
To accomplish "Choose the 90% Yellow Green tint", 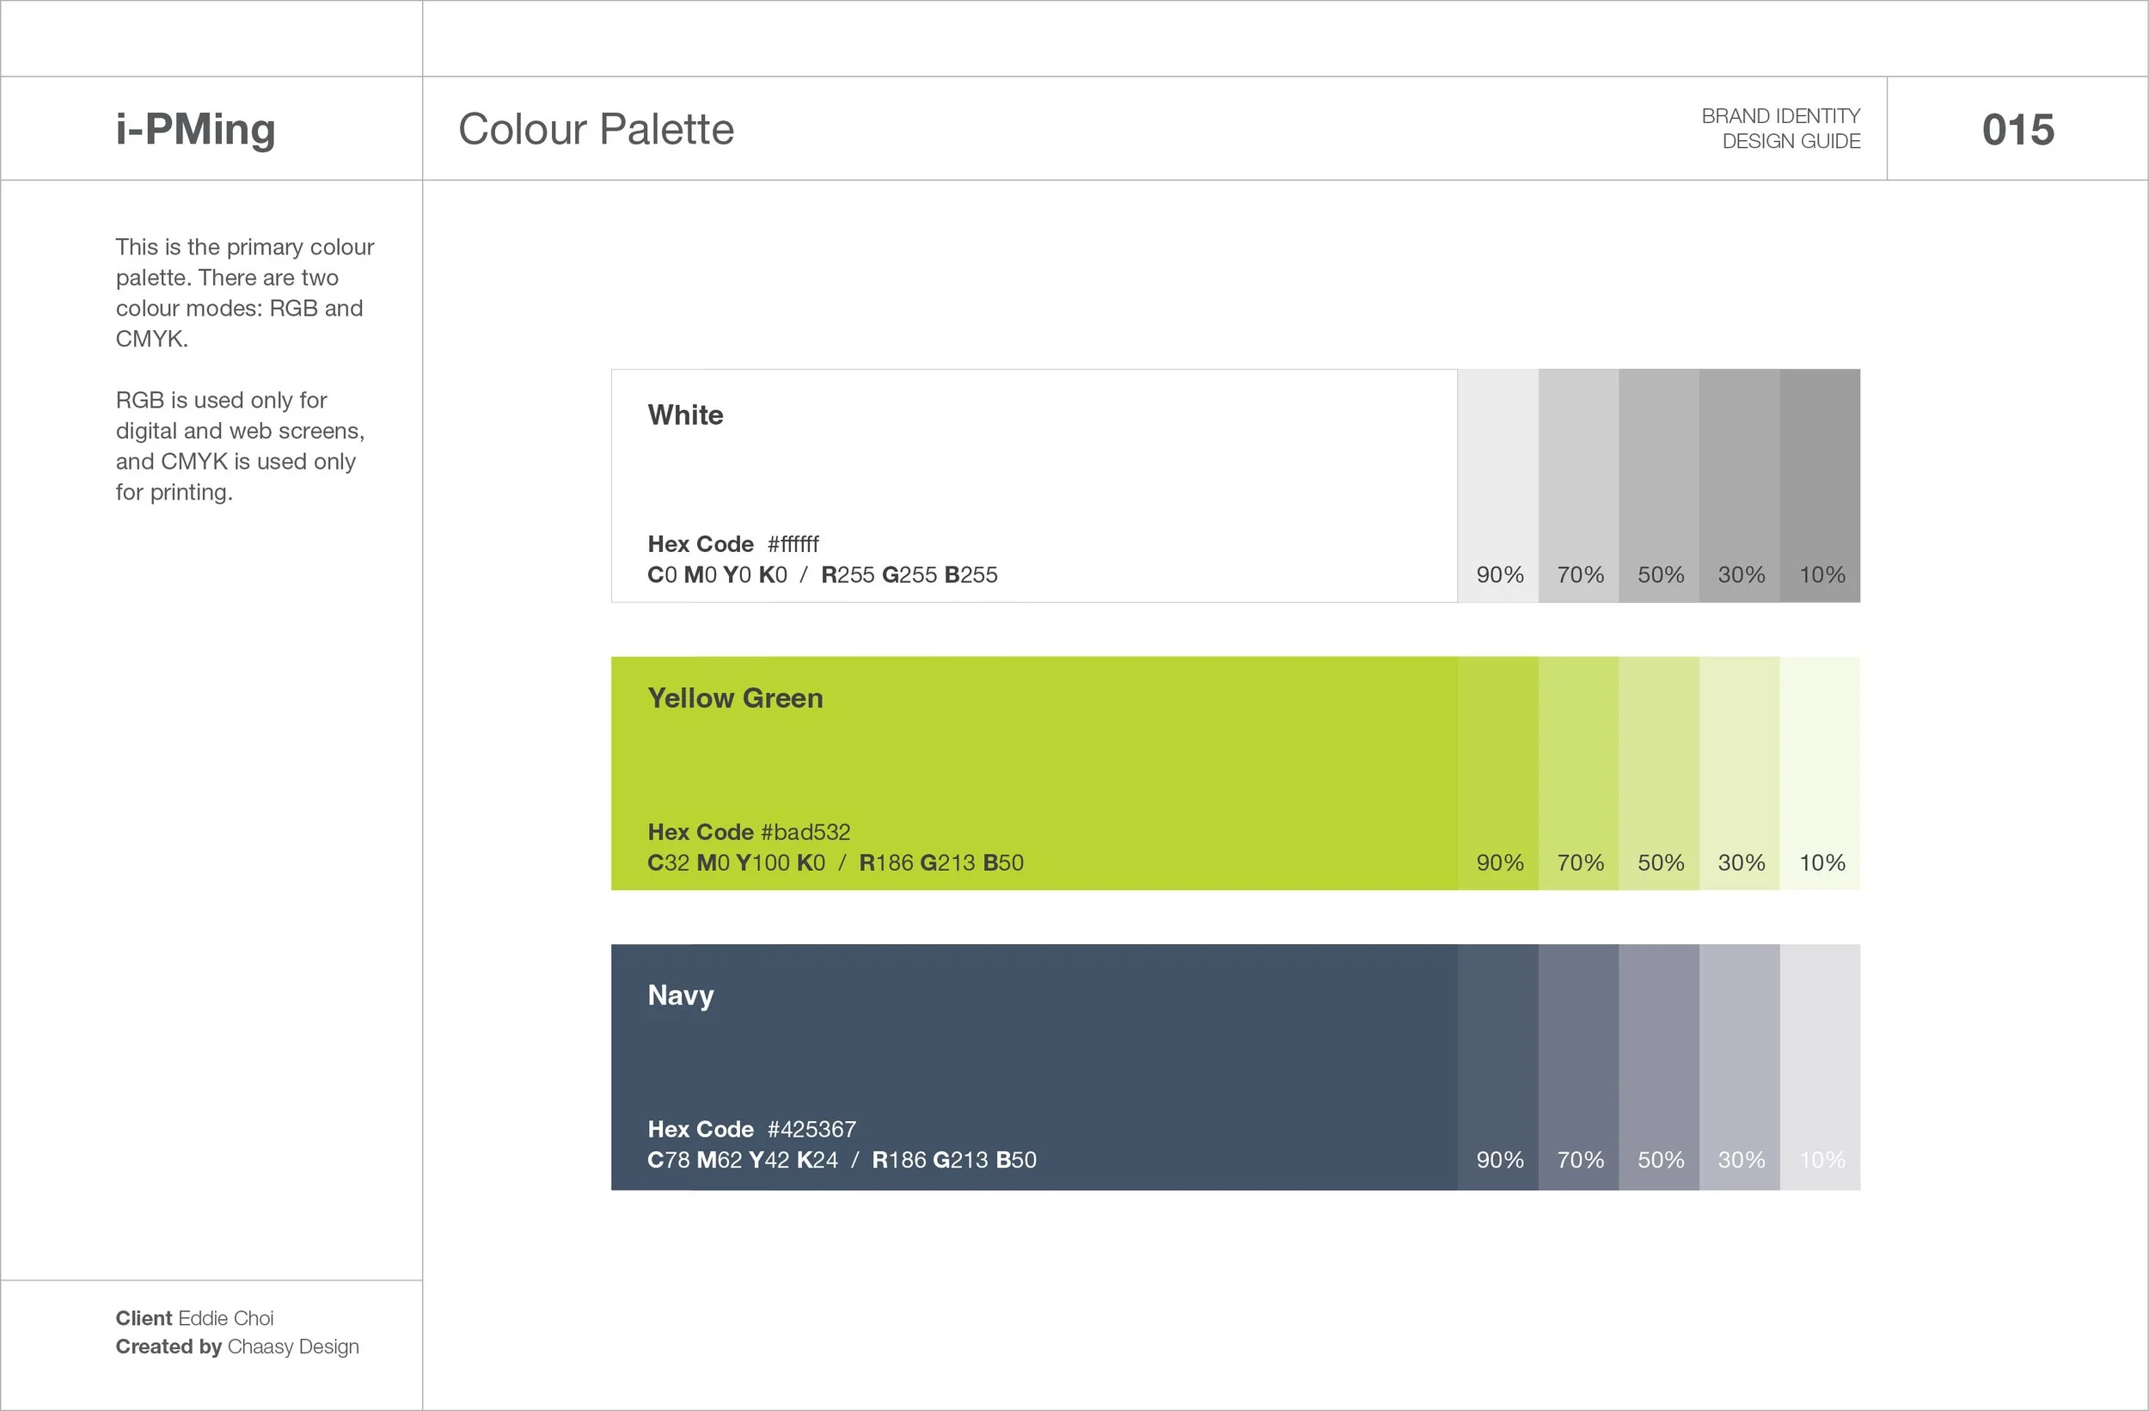I will pyautogui.click(x=1498, y=773).
